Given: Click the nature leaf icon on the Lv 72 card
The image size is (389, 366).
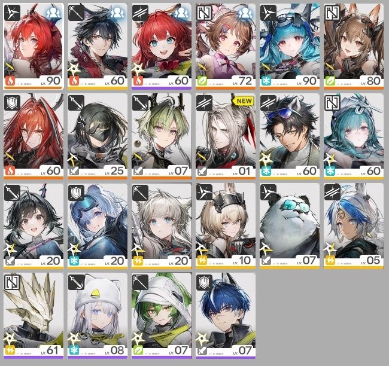Looking at the screenshot, I should tap(202, 81).
